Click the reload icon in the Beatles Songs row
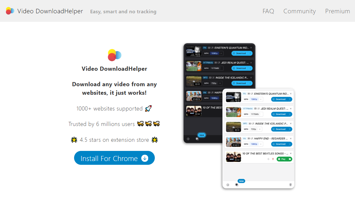 (x=269, y=159)
